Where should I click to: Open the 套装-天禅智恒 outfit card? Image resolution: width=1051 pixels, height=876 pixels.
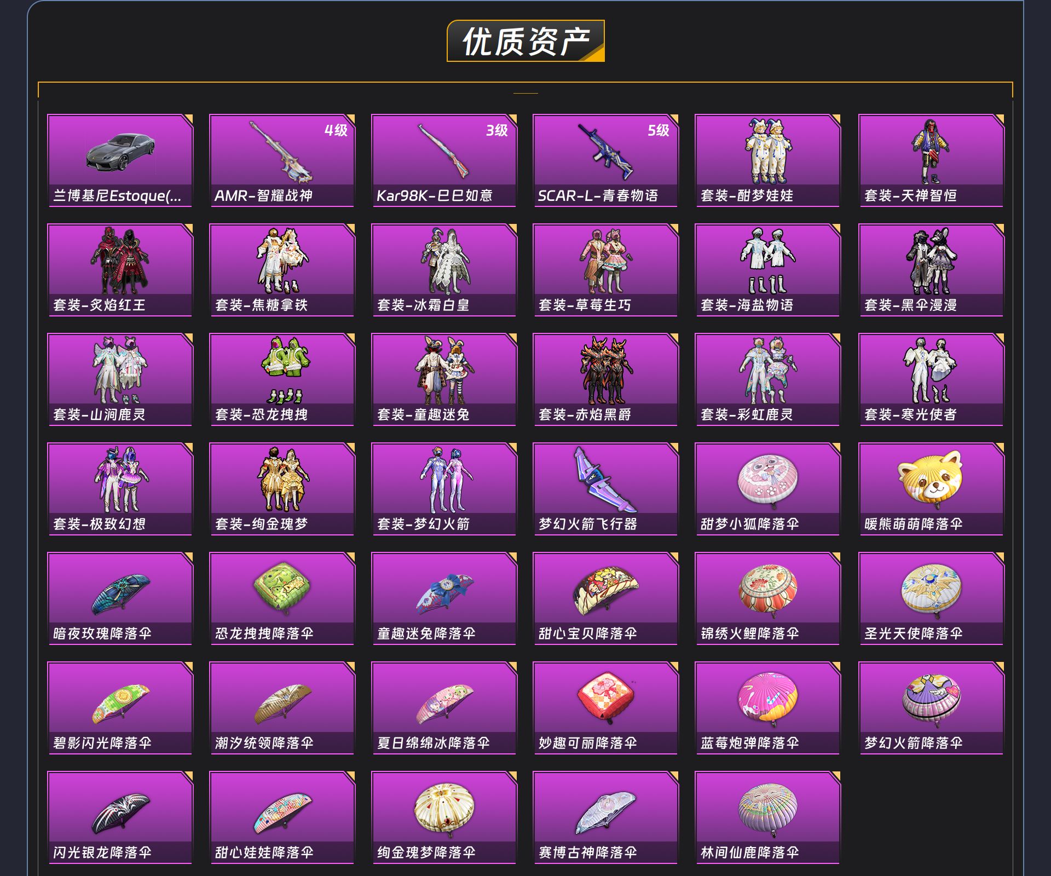pyautogui.click(x=931, y=160)
